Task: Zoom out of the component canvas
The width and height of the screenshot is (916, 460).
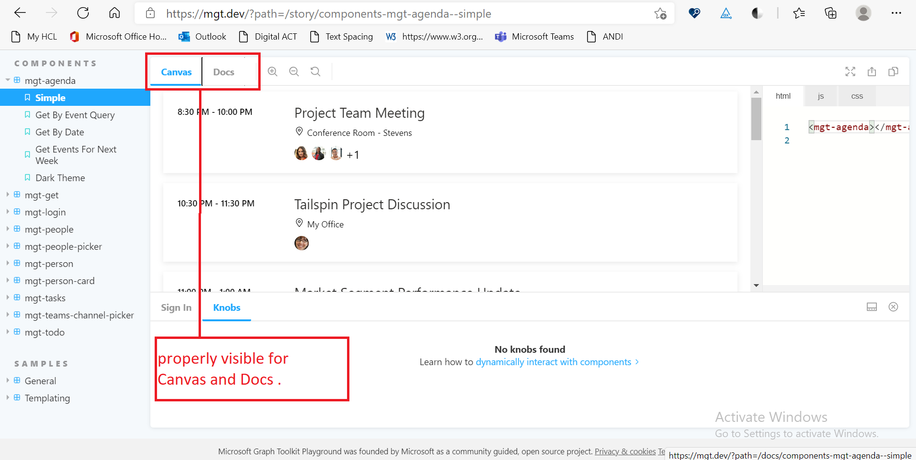Action: pos(294,72)
